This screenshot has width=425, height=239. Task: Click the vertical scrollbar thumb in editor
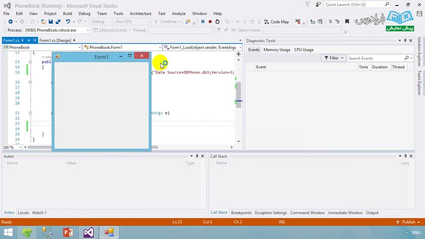pos(238,95)
